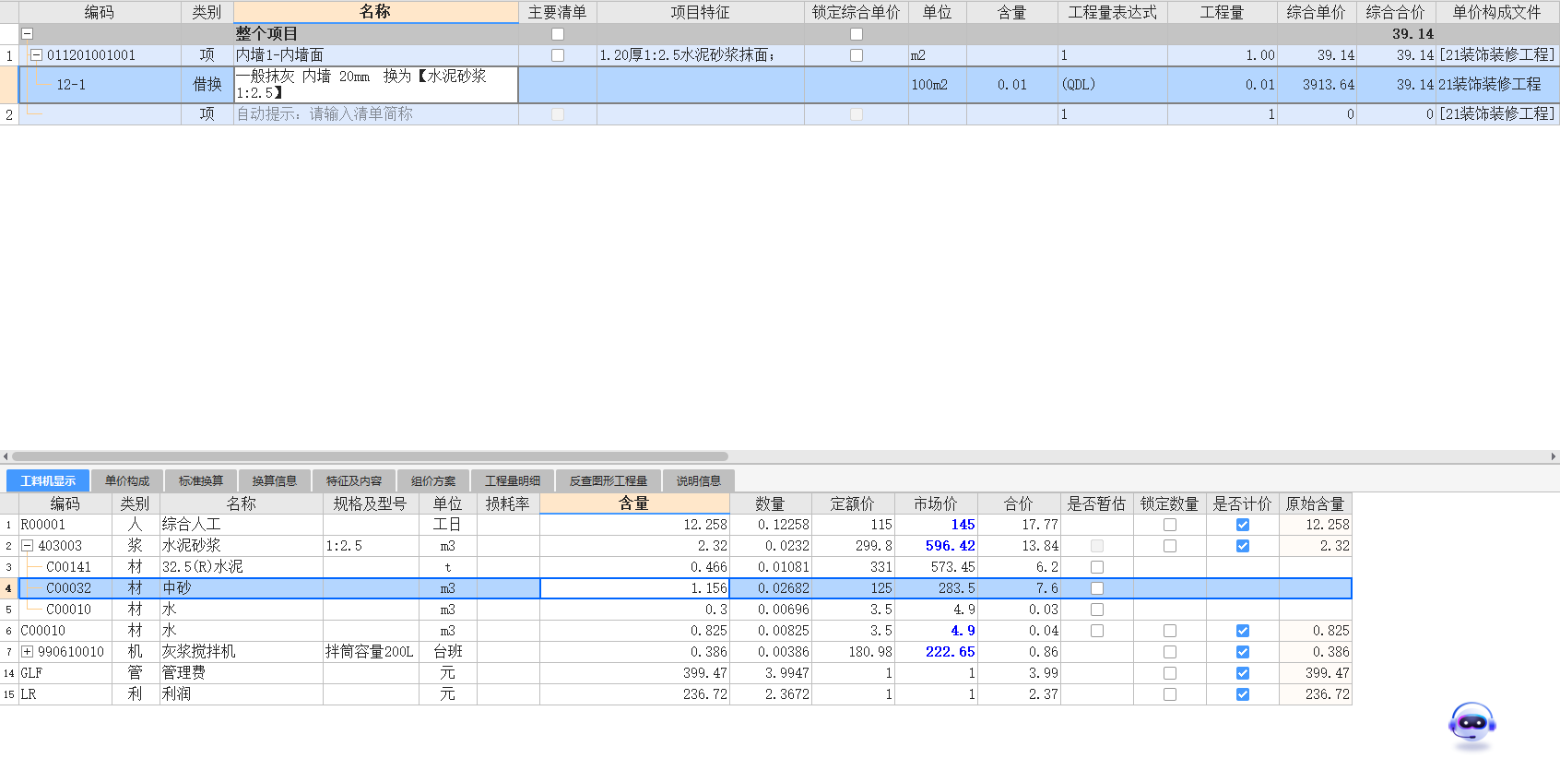Select code cell 12-1
Screen dimensions: 1560x758
(x=100, y=84)
